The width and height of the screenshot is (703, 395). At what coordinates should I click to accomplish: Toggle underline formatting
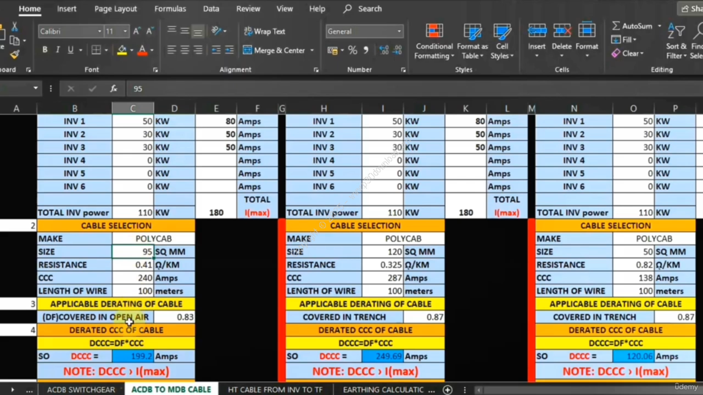click(x=70, y=50)
